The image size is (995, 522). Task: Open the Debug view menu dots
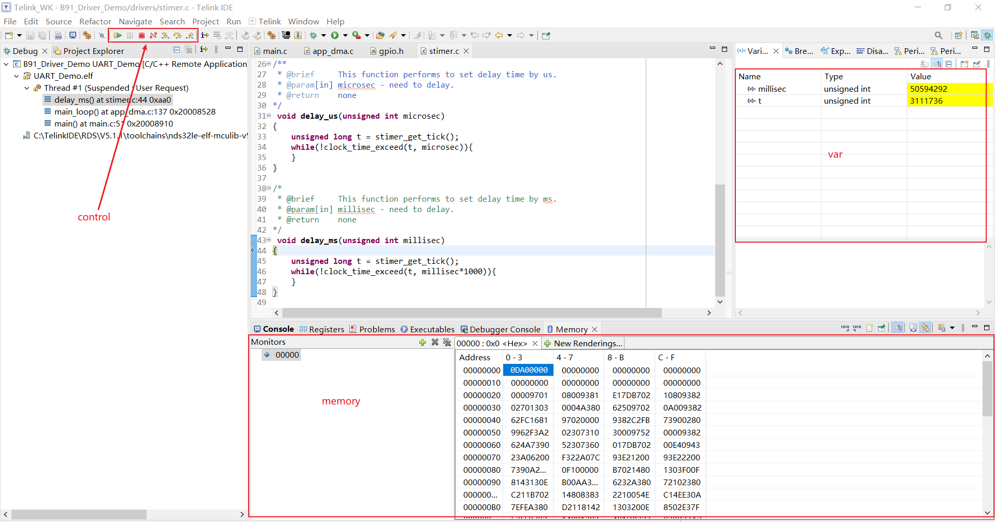[x=216, y=50]
